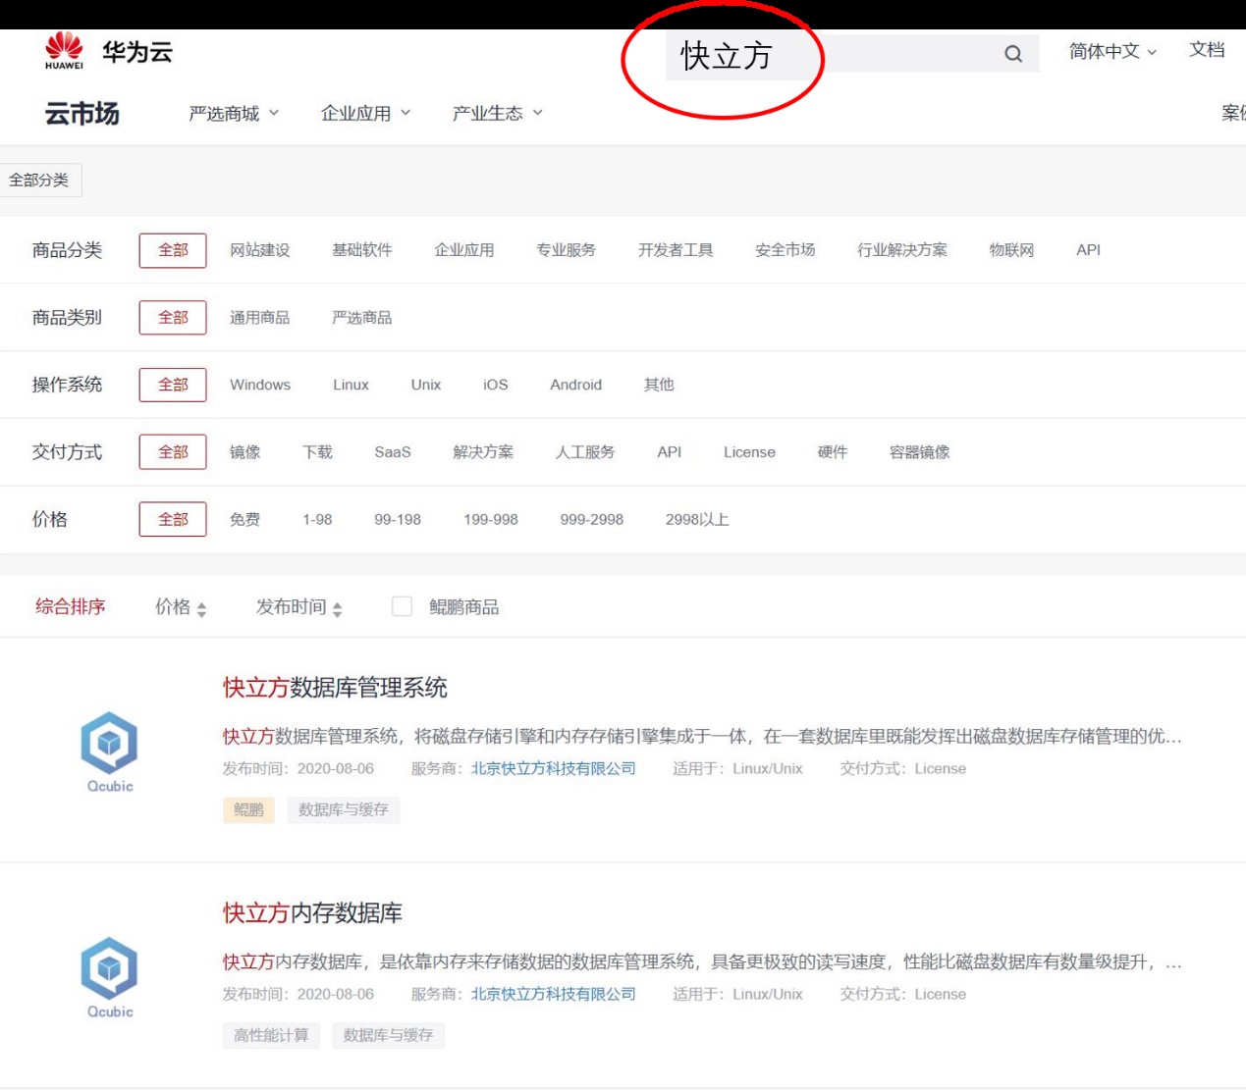Filter 商品分类 by 企业应用

click(x=464, y=250)
